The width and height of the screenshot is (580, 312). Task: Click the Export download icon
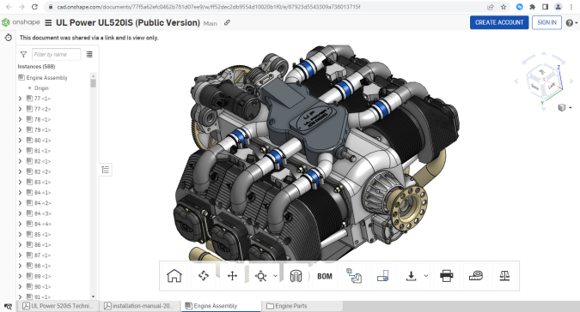point(412,276)
